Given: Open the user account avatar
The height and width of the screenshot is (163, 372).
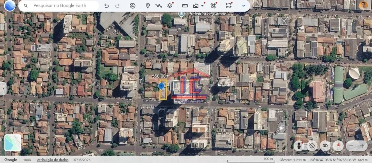Looking at the screenshot, I should 363,6.
